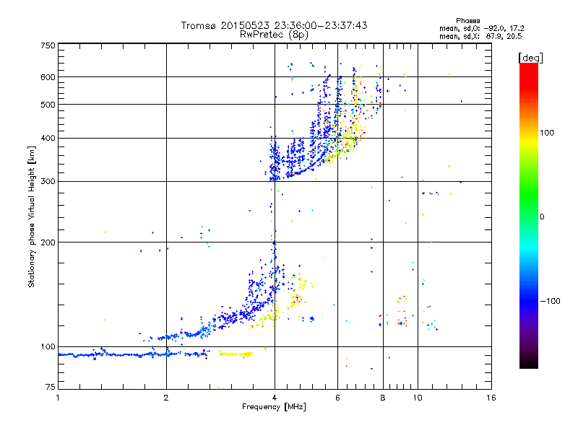Click the color bar phase scale

[x=529, y=215]
